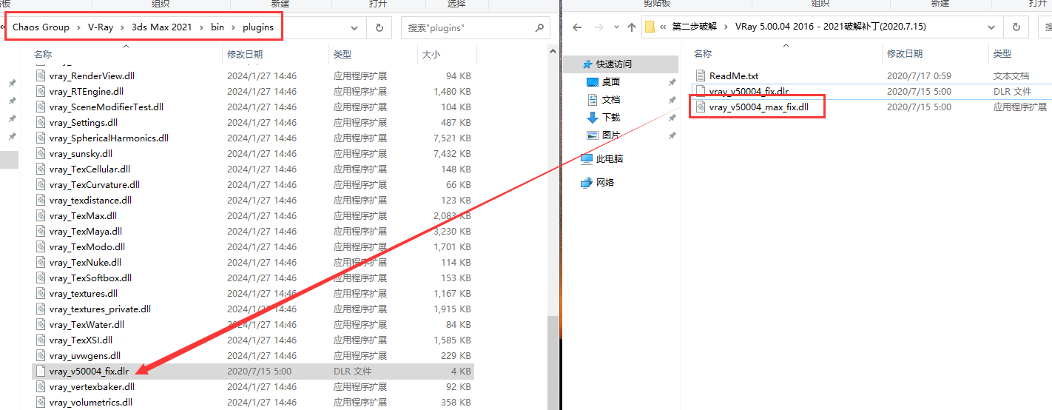Go back in the right window
1052x410 pixels.
click(x=576, y=27)
